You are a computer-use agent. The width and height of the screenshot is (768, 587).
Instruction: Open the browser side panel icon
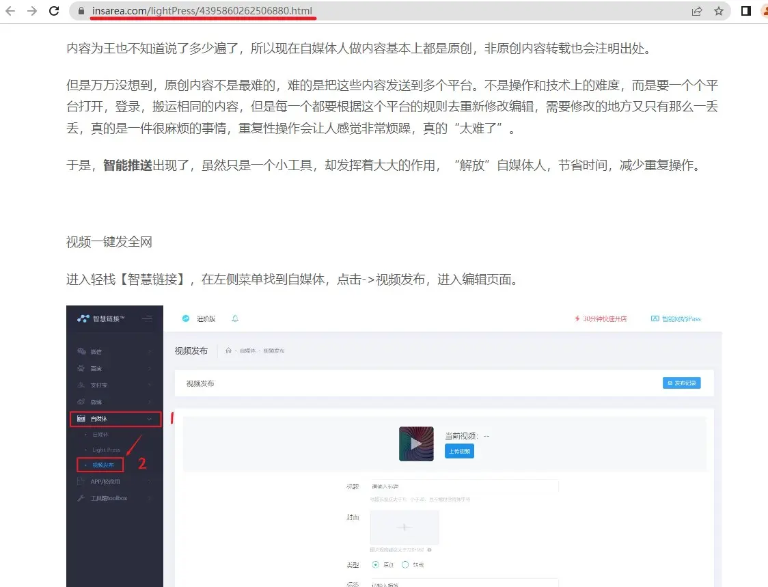tap(746, 11)
